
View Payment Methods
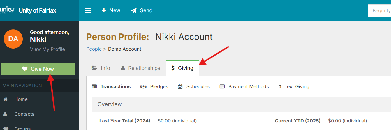tap(244, 86)
